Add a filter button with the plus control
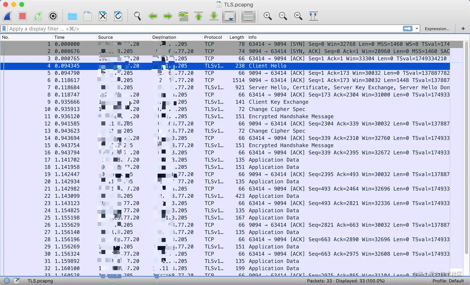Viewport: 470px width, 285px height. (463, 29)
